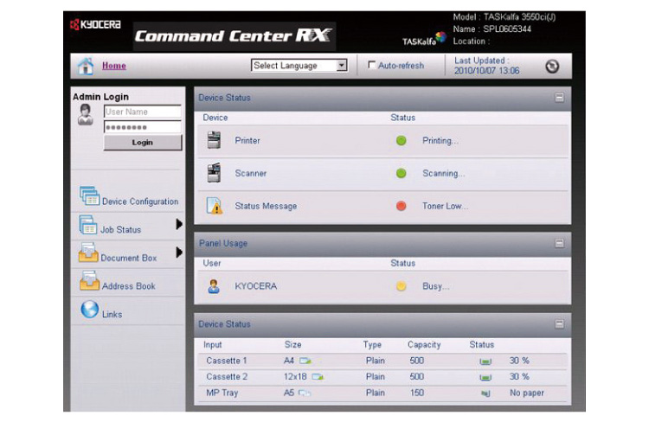Click the TASKalfa logo
The height and width of the screenshot is (422, 649).
(x=424, y=39)
